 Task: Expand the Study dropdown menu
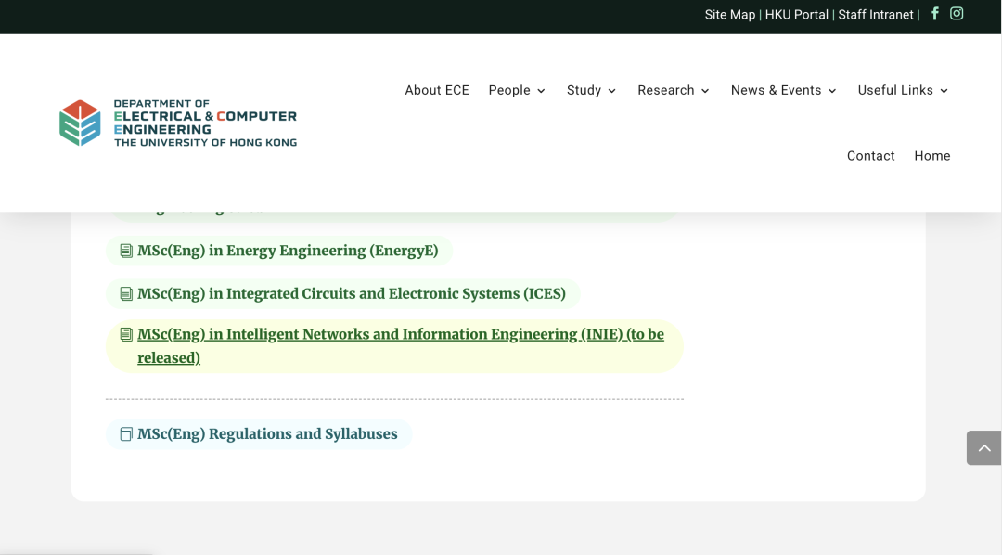coord(591,90)
